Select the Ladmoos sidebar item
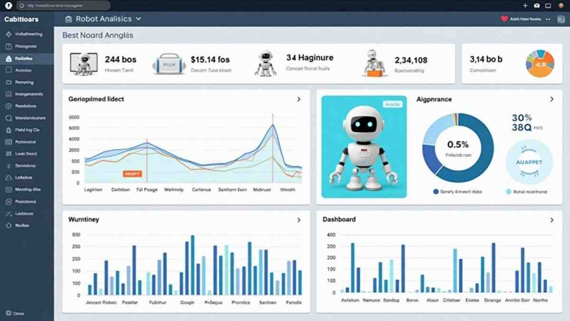Screen dimensions: 570x321 click(x=27, y=214)
